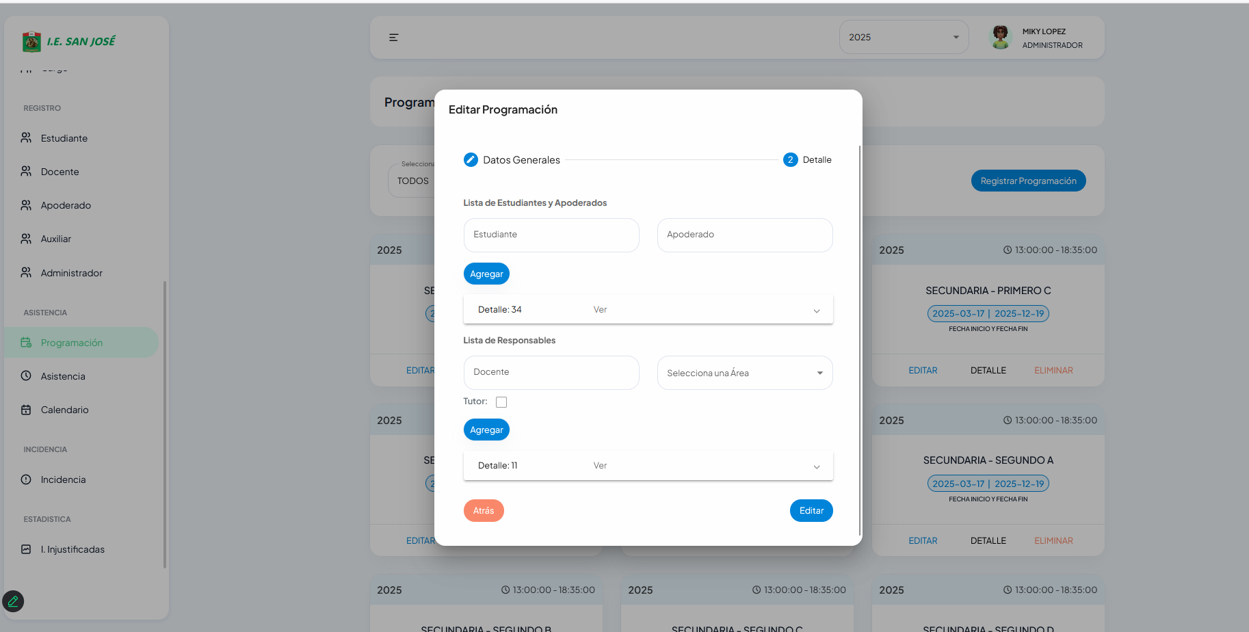Open the year 2025 dropdown

pos(903,38)
